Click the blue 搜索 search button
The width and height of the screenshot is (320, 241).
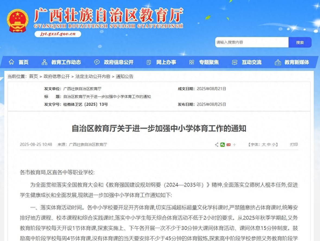(x=300, y=42)
